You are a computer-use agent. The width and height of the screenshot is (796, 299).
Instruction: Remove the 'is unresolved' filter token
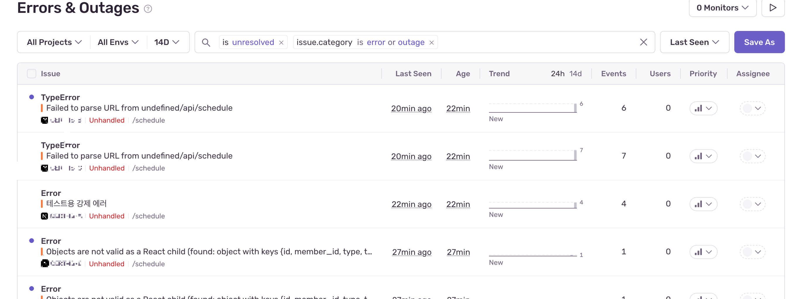(x=281, y=43)
